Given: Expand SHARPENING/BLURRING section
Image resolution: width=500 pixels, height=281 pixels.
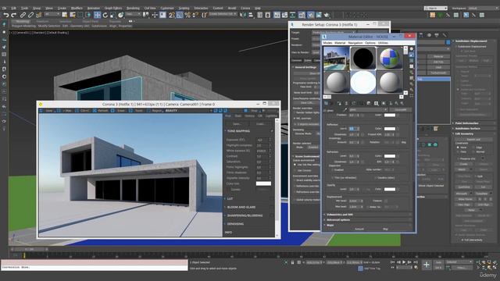Looking at the screenshot, I should pyautogui.click(x=245, y=215).
